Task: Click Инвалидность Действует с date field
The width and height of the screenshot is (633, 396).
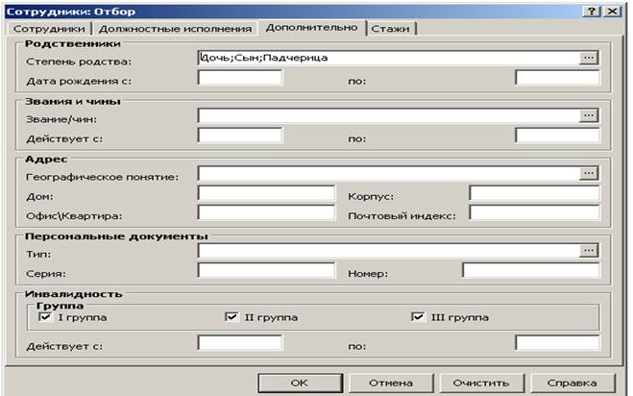Action: [x=240, y=343]
